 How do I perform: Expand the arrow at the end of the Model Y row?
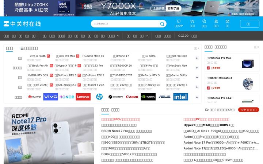[x=197, y=87]
